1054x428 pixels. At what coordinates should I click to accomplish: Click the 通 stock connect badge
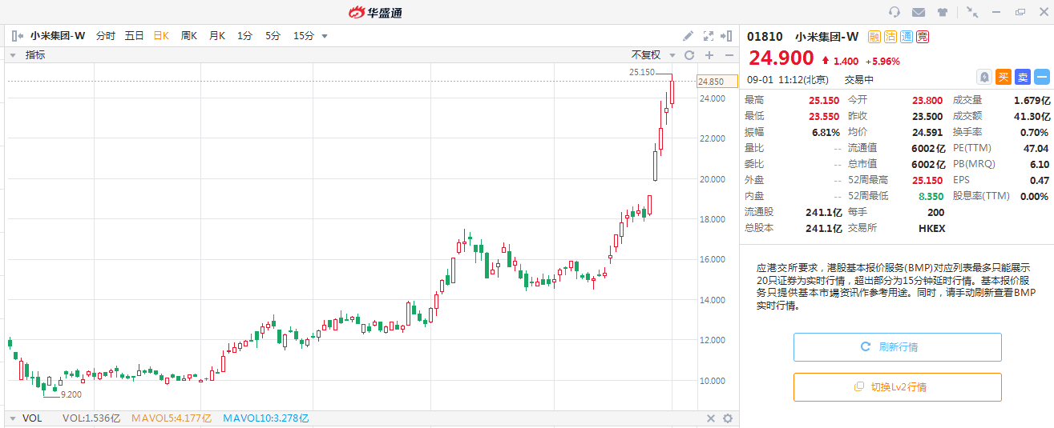907,36
